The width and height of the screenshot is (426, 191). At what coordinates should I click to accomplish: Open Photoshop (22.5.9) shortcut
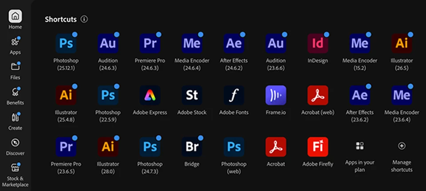point(108,95)
